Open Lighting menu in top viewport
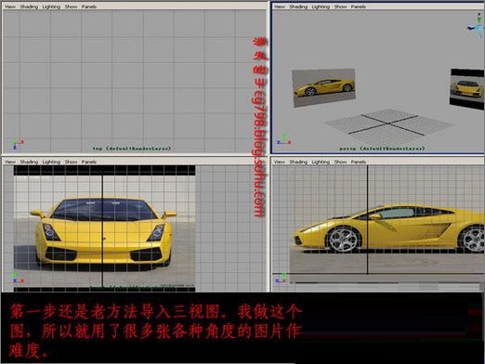 click(x=51, y=6)
